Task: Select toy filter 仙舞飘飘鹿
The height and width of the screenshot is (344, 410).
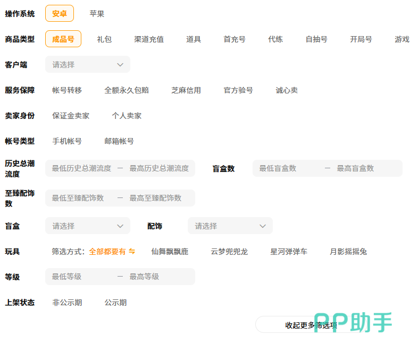Action: pos(170,252)
